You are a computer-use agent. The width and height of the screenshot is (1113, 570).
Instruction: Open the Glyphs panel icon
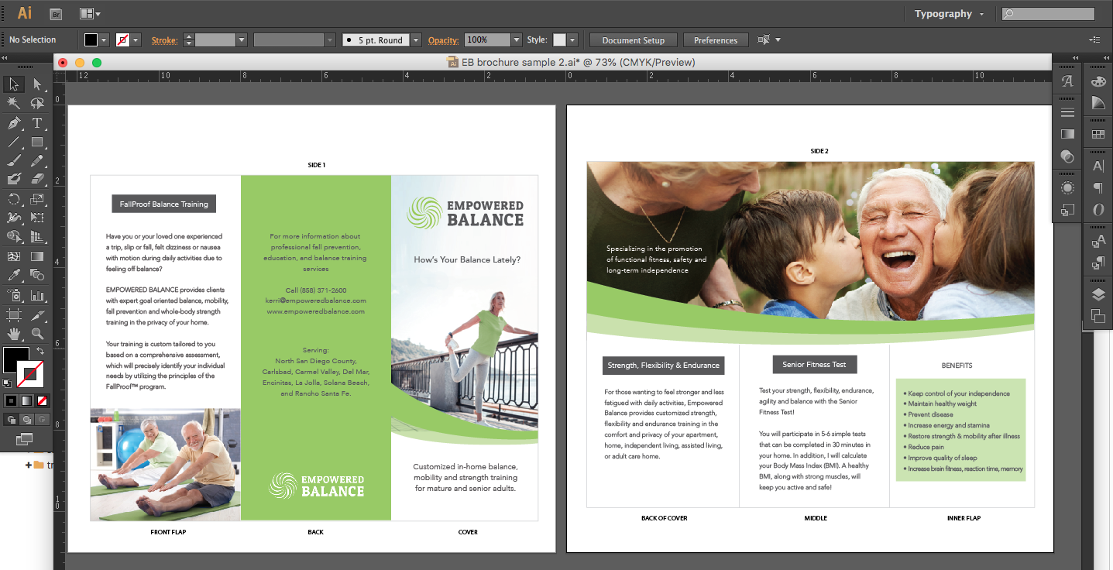pos(1067,81)
